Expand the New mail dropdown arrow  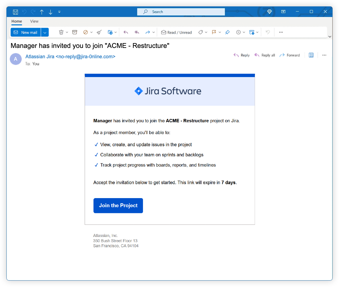(45, 32)
